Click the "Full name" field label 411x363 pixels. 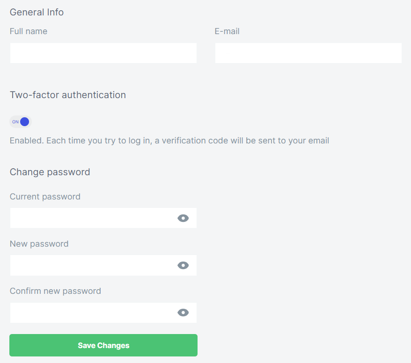point(29,31)
